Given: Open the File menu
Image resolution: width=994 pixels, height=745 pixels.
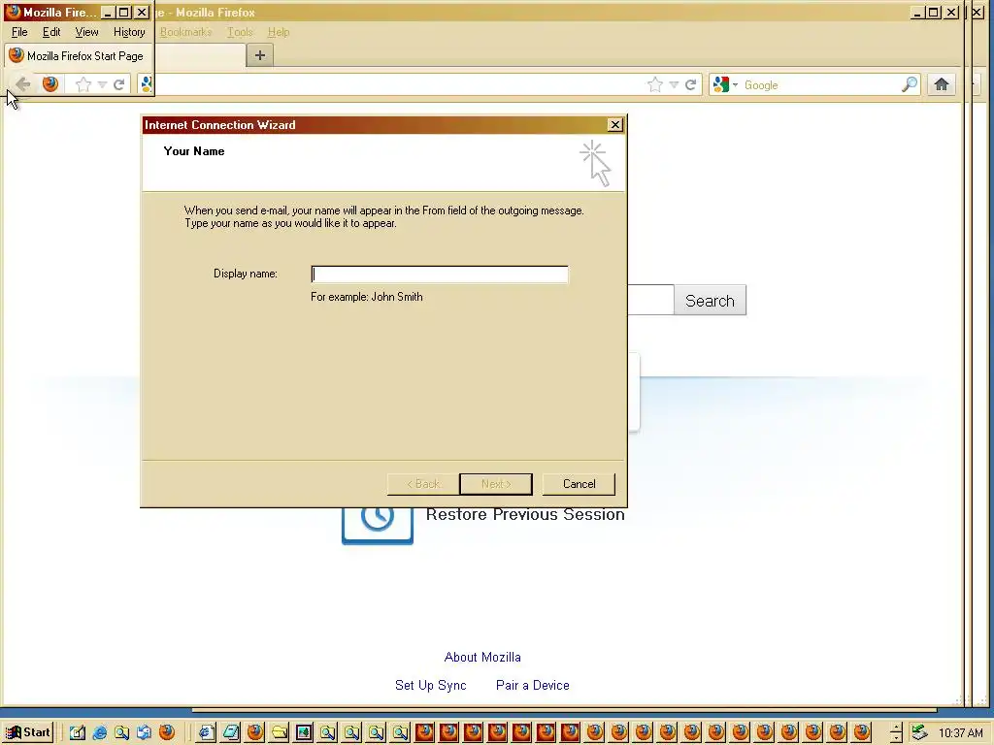Looking at the screenshot, I should (19, 32).
